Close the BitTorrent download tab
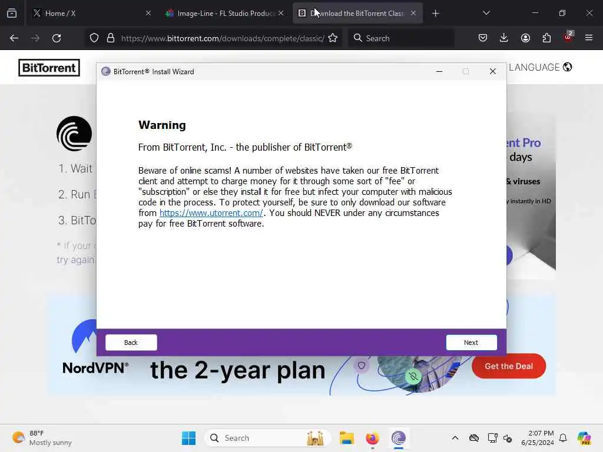The width and height of the screenshot is (603, 452). click(413, 14)
